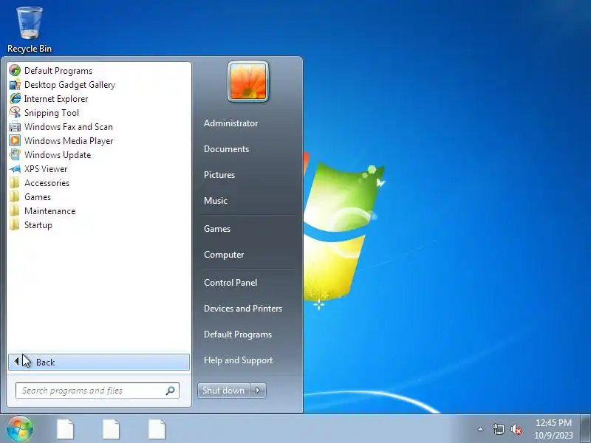Open Music from the Start menu
This screenshot has width=591, height=443.
point(216,201)
